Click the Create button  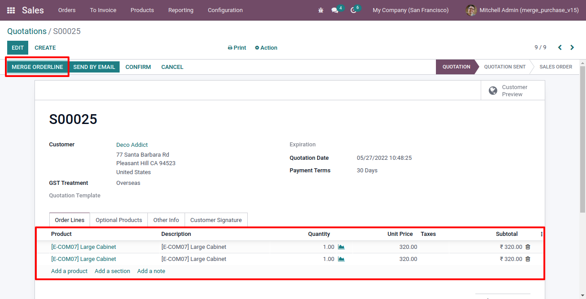pyautogui.click(x=45, y=48)
